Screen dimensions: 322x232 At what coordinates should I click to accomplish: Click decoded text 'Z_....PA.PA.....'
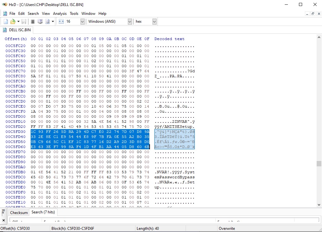[x=175, y=76]
